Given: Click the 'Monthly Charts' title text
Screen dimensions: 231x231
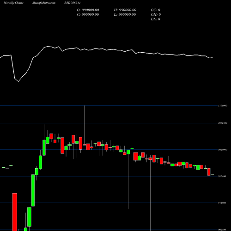Looking at the screenshot, I should pos(13,3).
